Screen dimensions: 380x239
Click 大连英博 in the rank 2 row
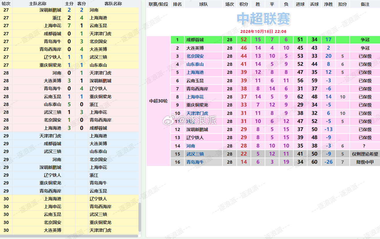tap(195, 48)
